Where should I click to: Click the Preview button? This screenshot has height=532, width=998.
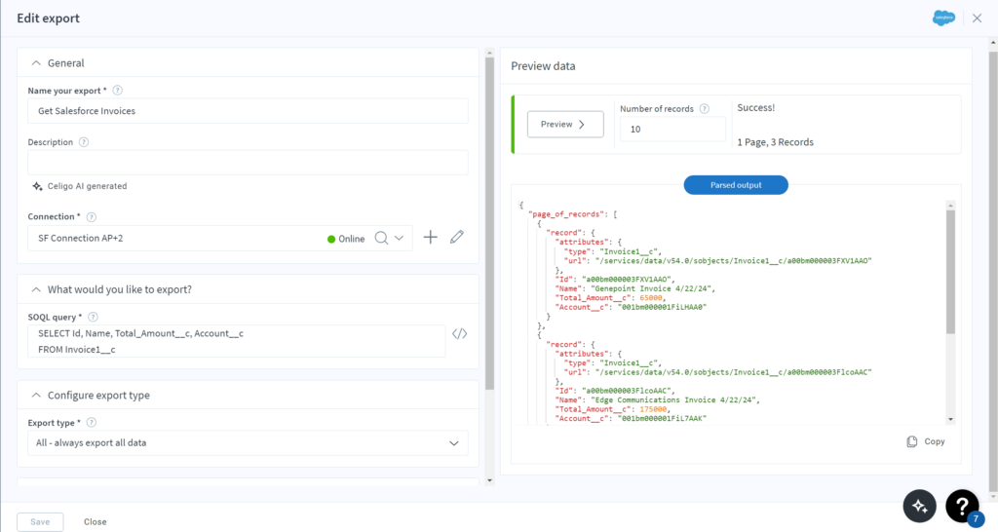coord(565,124)
